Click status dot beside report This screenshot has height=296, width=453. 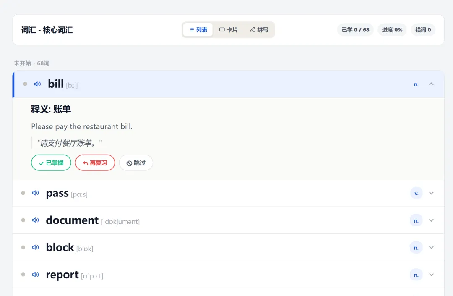(x=23, y=275)
